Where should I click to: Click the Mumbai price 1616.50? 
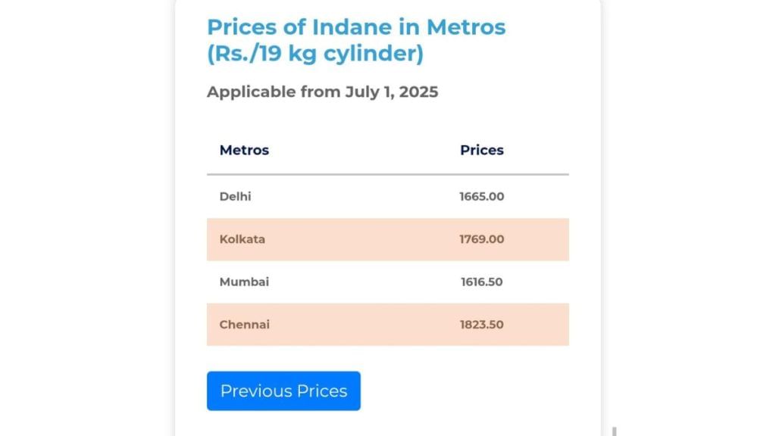point(481,282)
